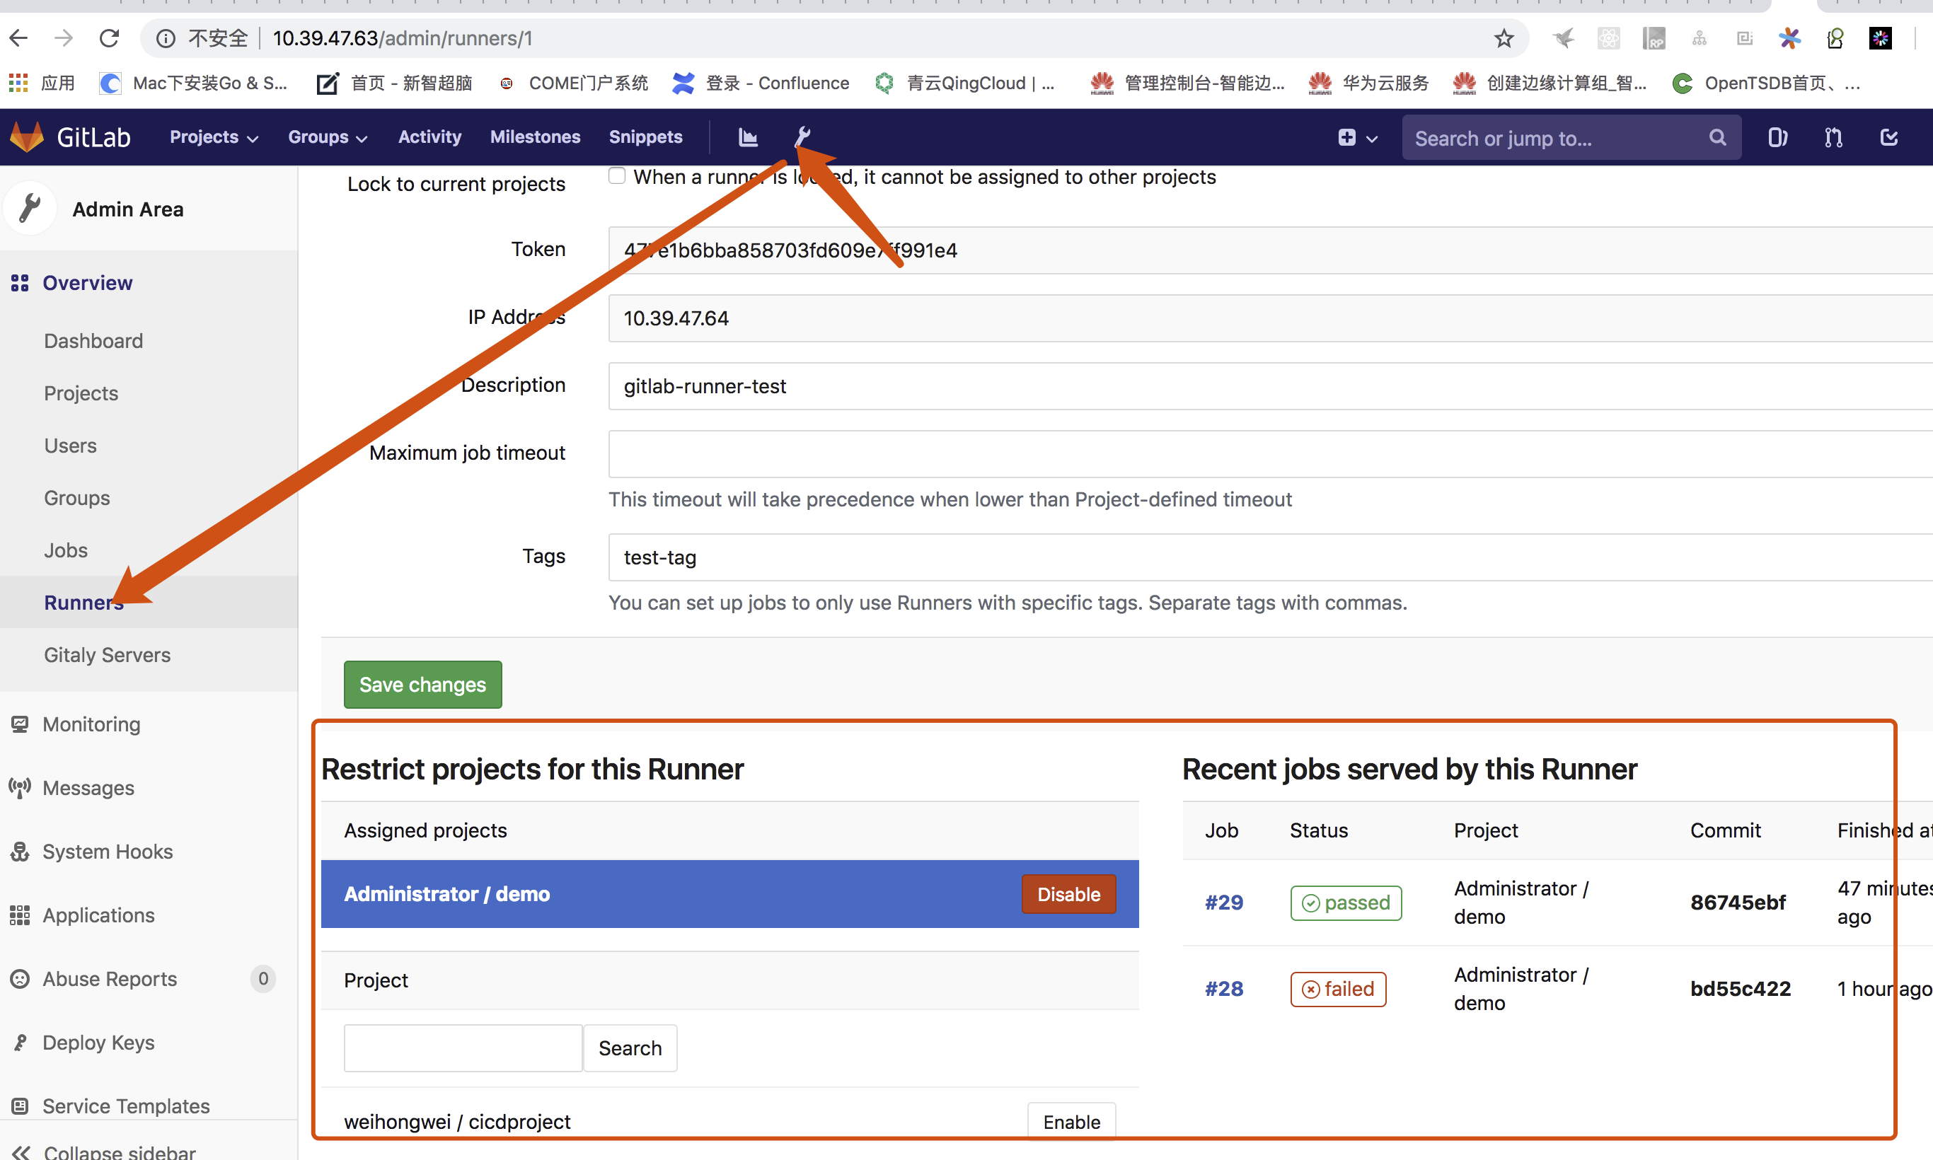Open the issues icon in navbar
1933x1160 pixels.
pos(1777,139)
